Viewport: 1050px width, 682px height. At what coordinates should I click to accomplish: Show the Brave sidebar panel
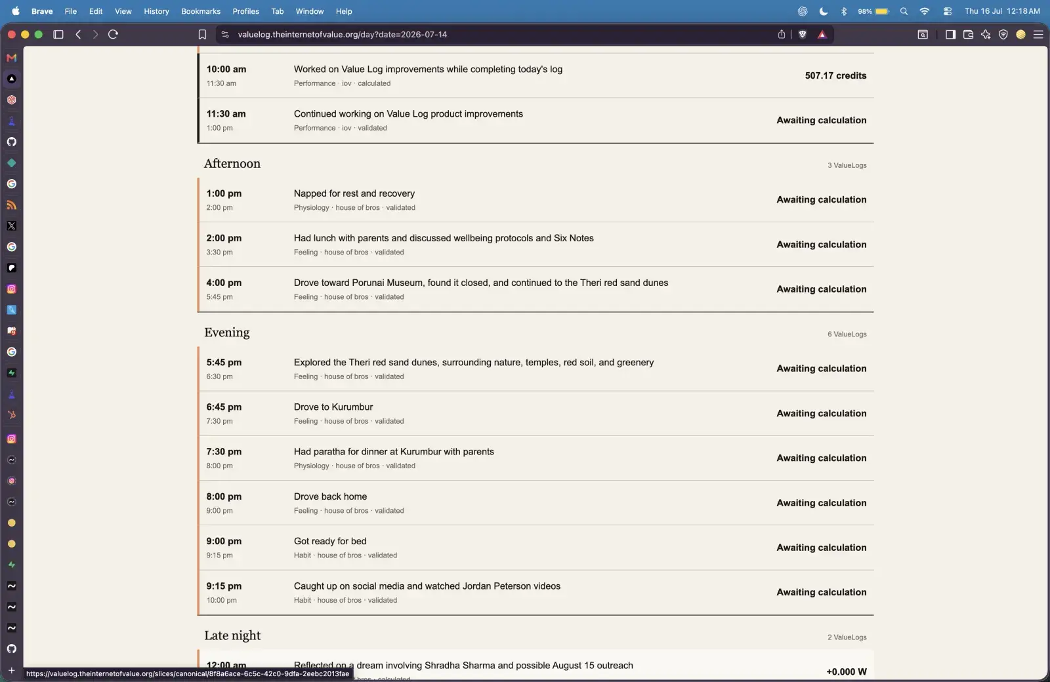950,34
